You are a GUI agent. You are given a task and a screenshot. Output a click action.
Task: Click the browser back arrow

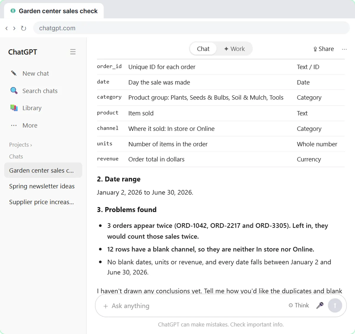7,28
